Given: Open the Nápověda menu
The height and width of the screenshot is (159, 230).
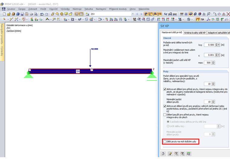Looking at the screenshot, I should click(x=144, y=9).
